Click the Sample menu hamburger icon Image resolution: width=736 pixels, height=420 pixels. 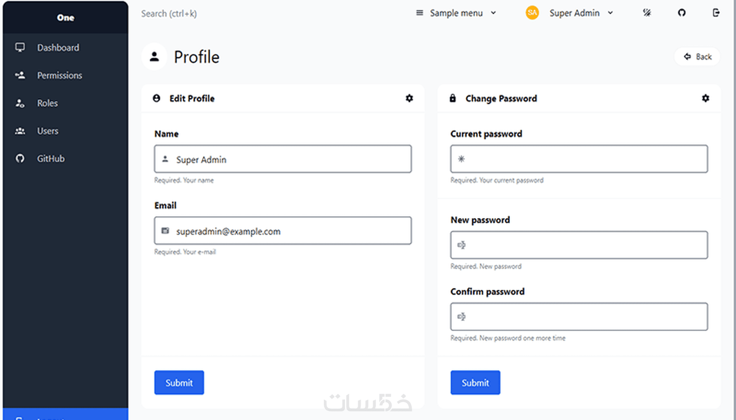coord(420,13)
